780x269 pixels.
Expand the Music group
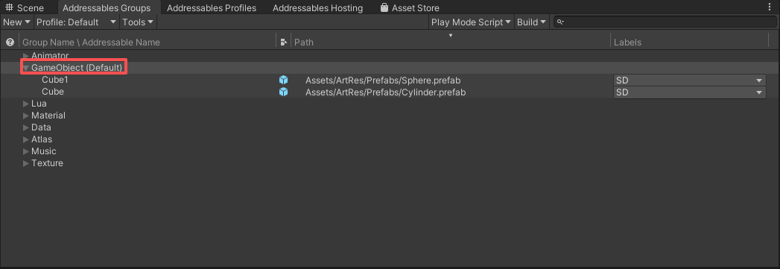26,151
